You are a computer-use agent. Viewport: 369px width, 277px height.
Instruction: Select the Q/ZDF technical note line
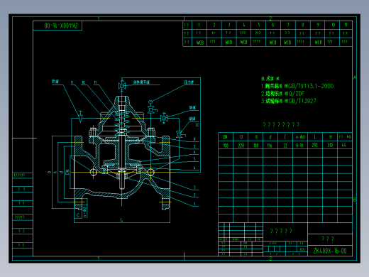point(282,93)
